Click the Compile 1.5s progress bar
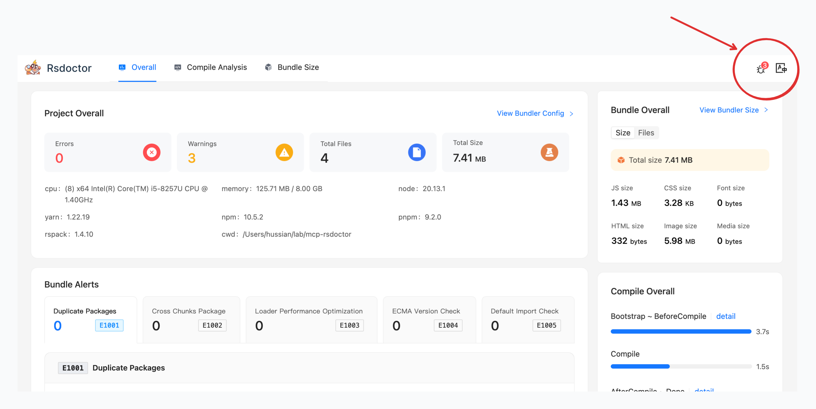The height and width of the screenshot is (409, 816). click(x=681, y=367)
